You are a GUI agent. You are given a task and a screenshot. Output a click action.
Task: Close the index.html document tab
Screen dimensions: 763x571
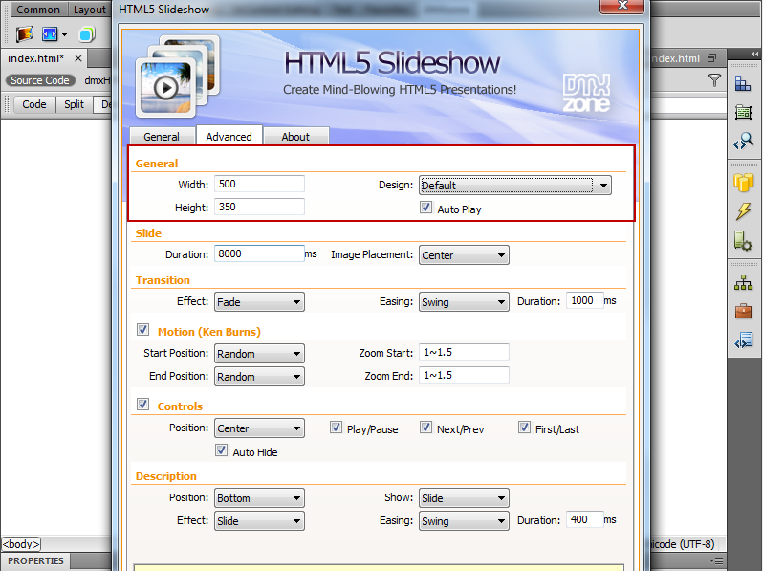77,58
